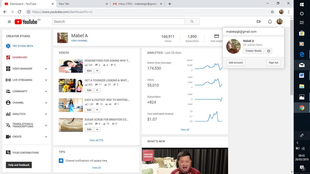Open Edit dropdown arrow for DEMONETISED video

(97, 71)
